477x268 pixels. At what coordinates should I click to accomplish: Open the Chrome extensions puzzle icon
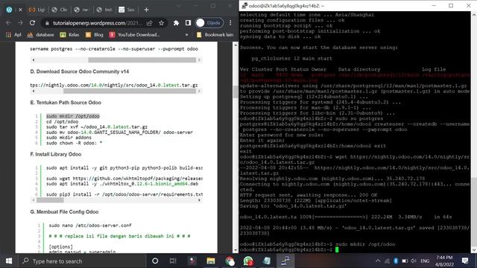click(x=176, y=23)
